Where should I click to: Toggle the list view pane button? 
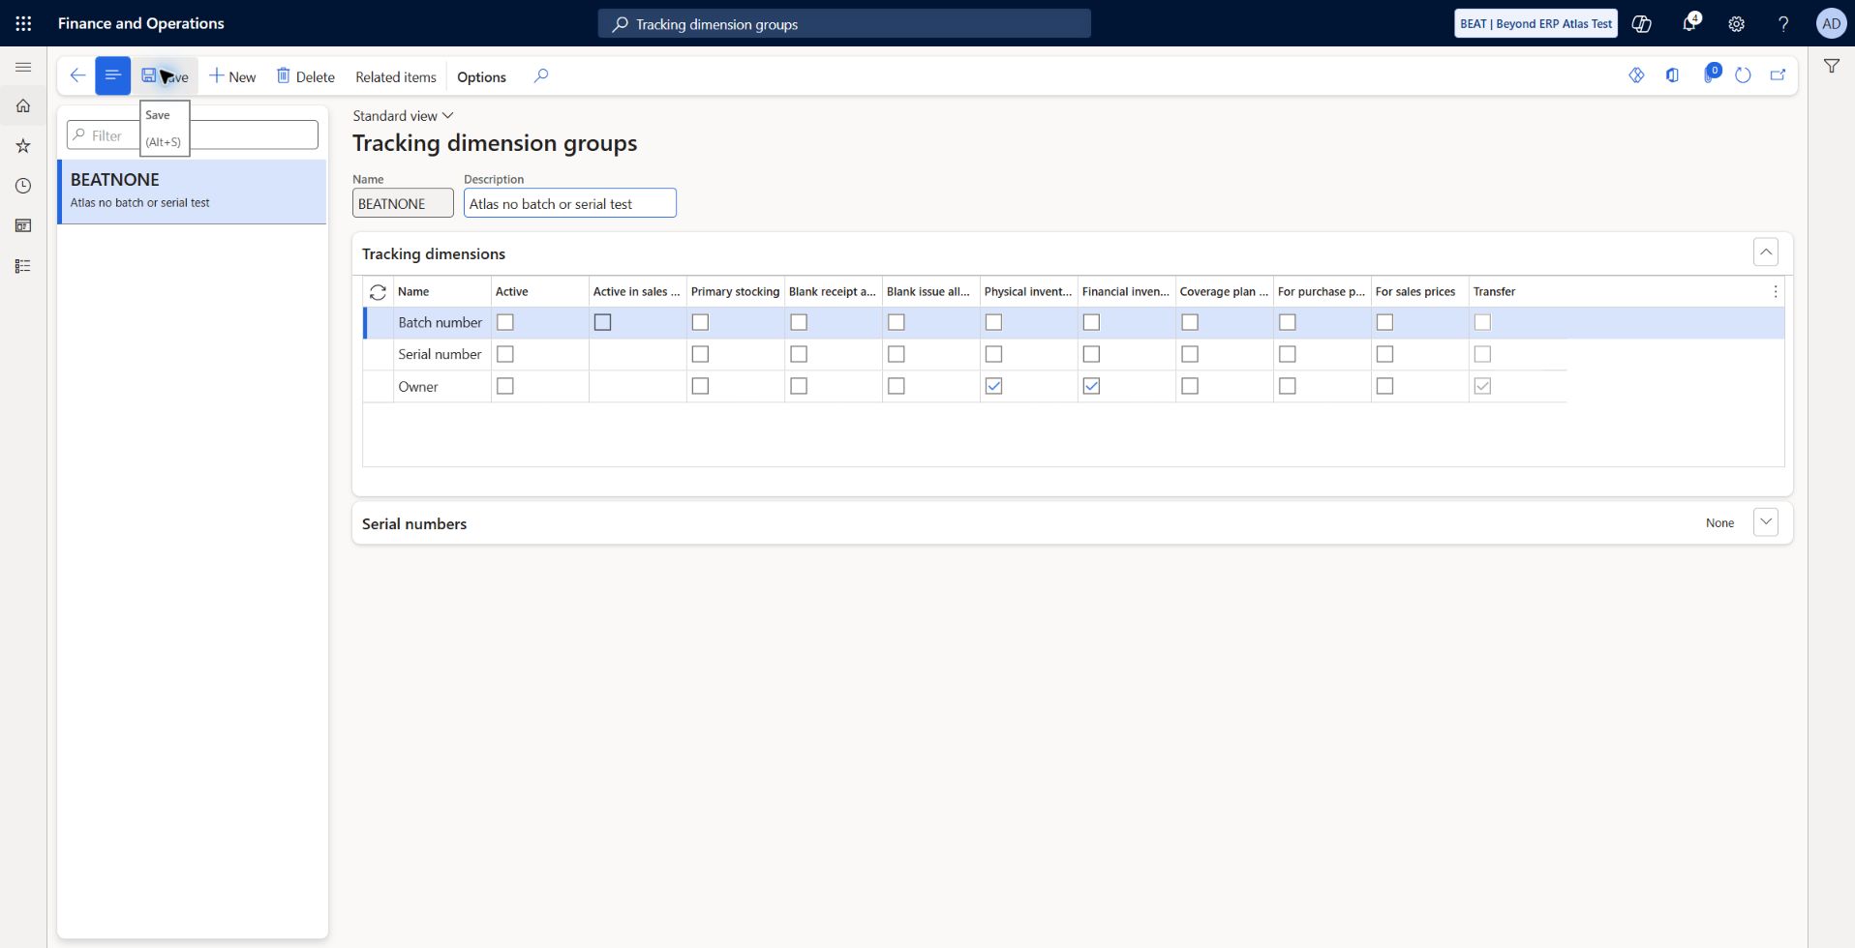point(112,75)
